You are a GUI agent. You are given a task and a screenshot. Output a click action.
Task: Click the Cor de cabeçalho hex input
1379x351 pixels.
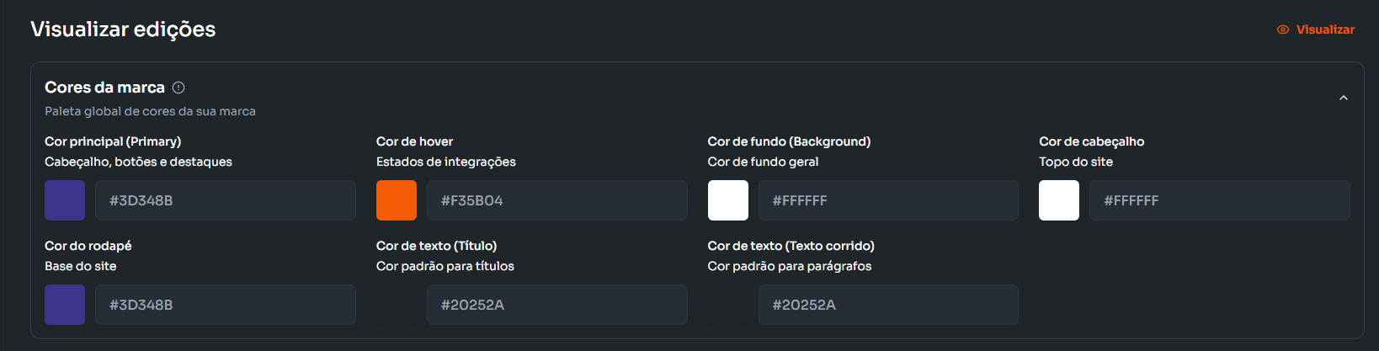(1219, 200)
